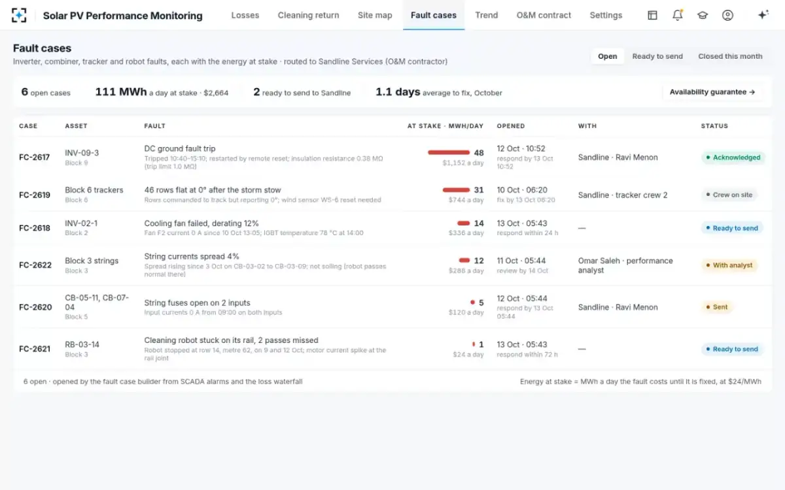Screen dimensions: 785x490
Task: Click Cooling fan failed, derating 12%
Action: coord(201,223)
